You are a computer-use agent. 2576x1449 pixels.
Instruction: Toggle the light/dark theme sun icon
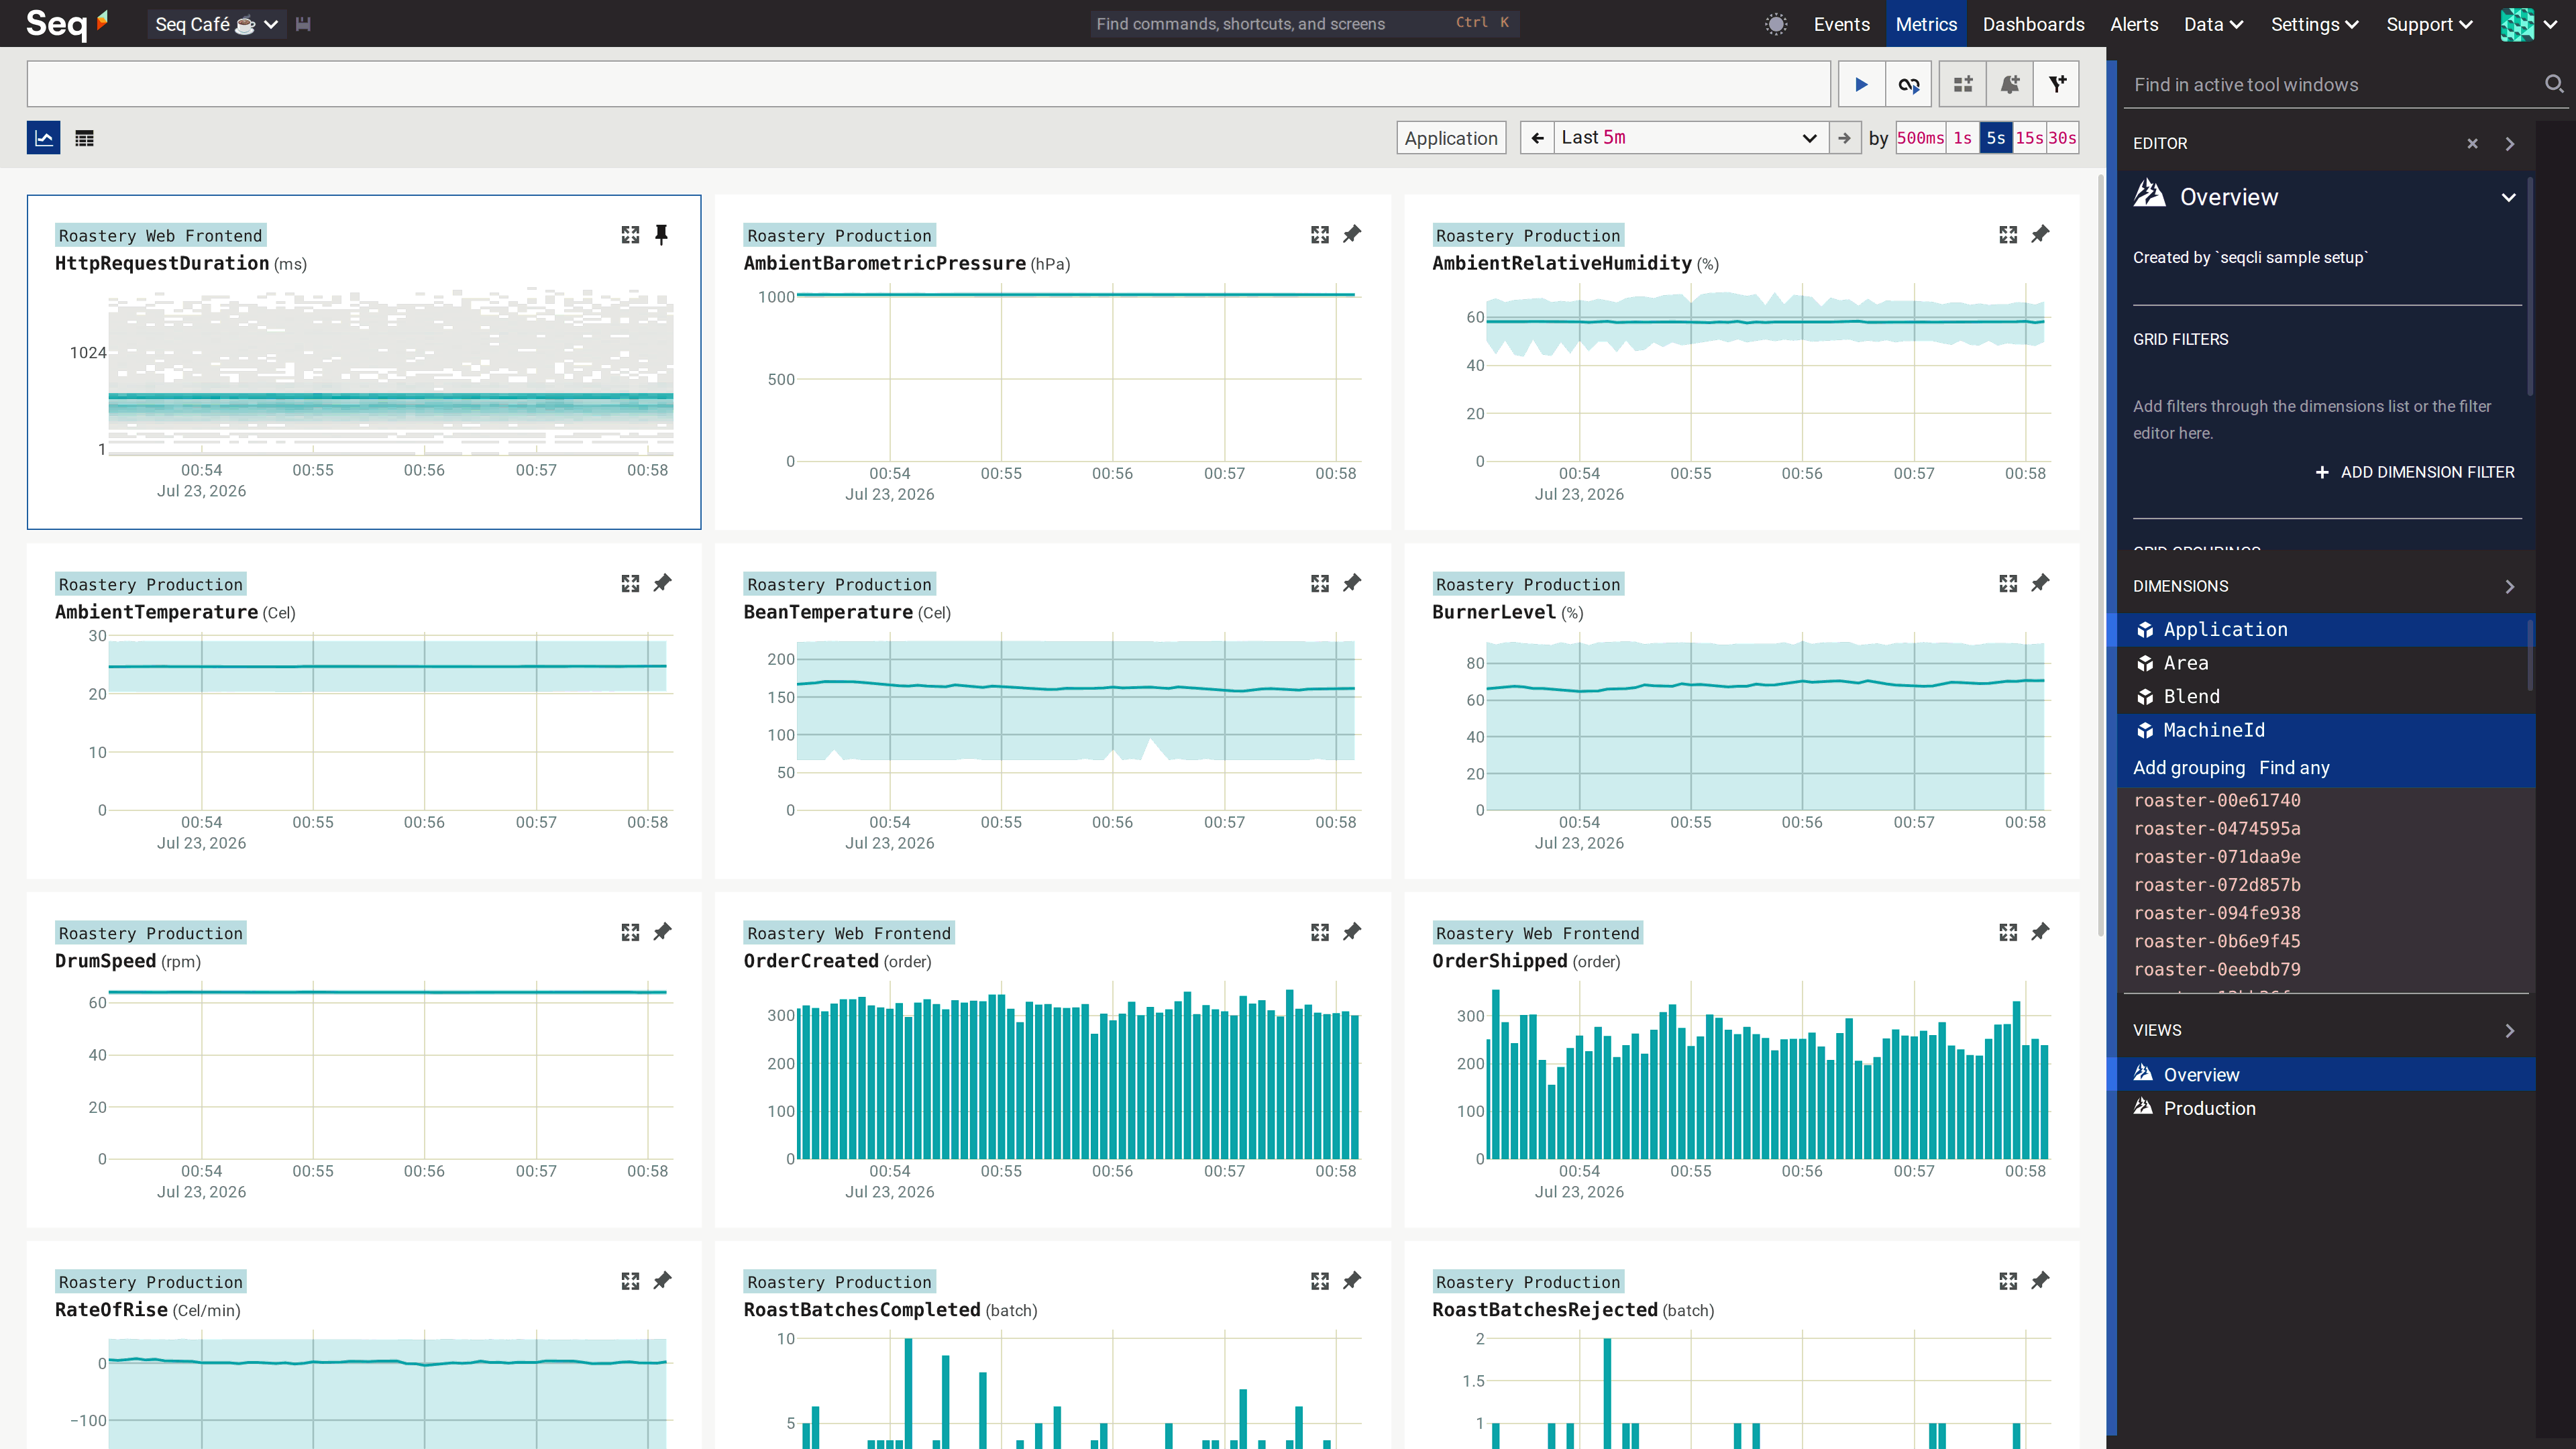[1776, 24]
